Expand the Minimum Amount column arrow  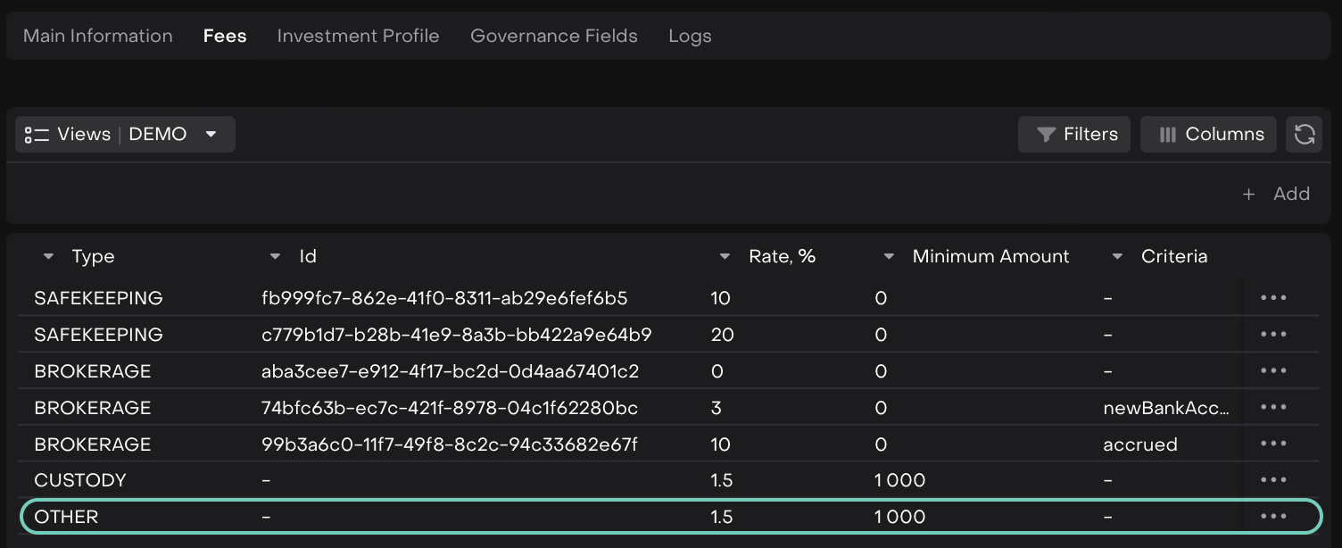click(x=889, y=257)
